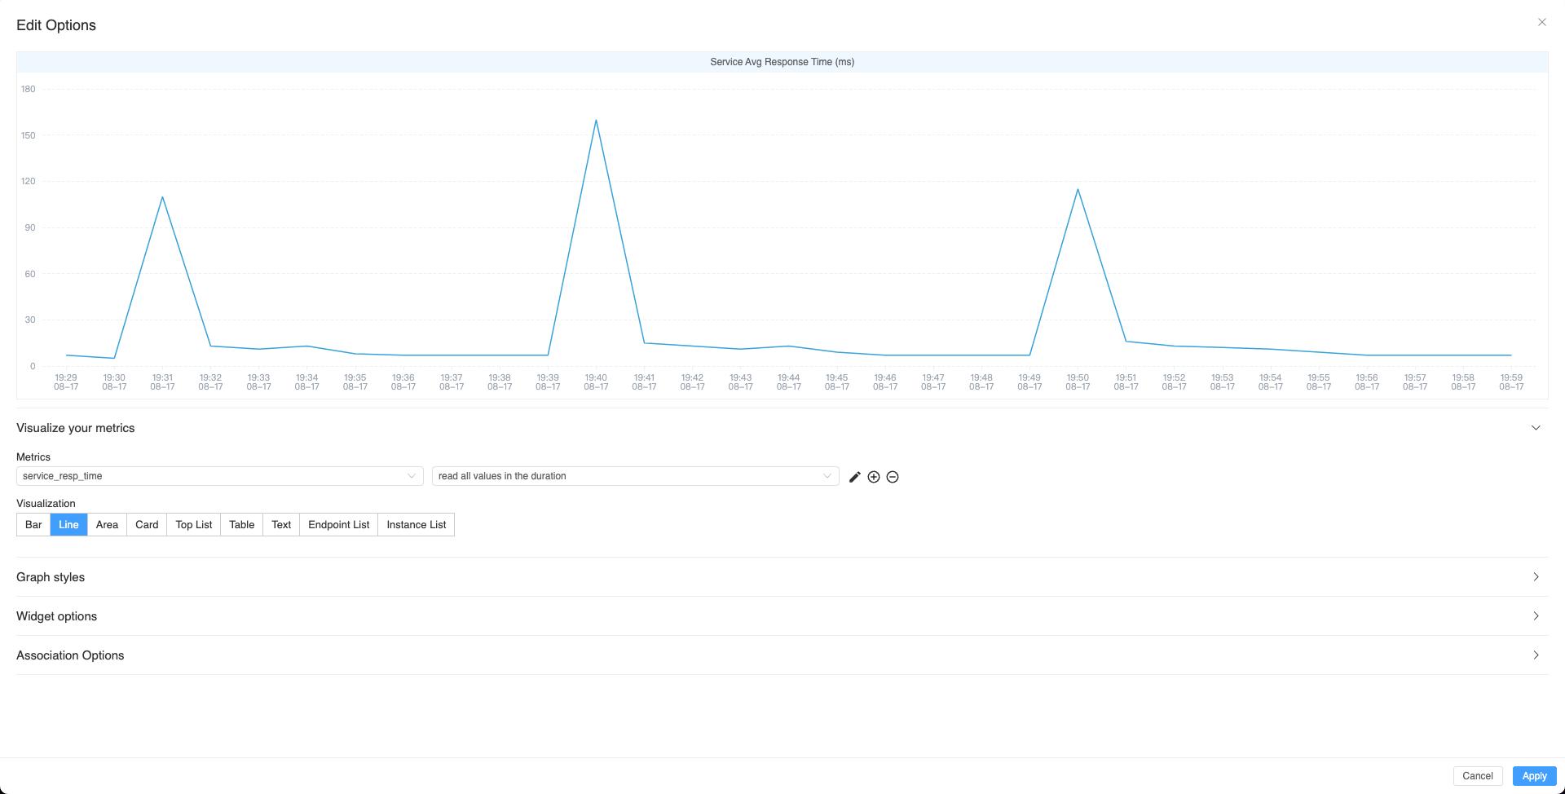Click the 19:29 x-axis time label
Viewport: 1565px width, 794px height.
(66, 382)
